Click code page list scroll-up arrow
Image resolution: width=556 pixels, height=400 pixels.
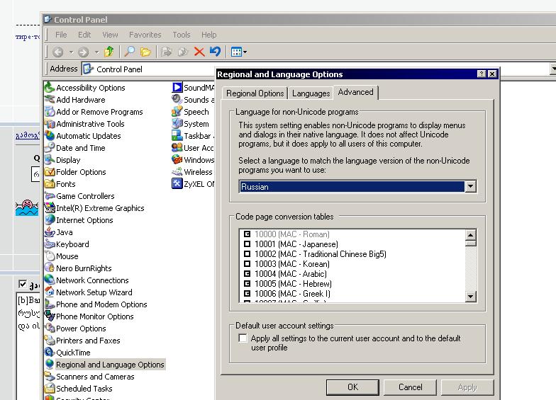[470, 235]
